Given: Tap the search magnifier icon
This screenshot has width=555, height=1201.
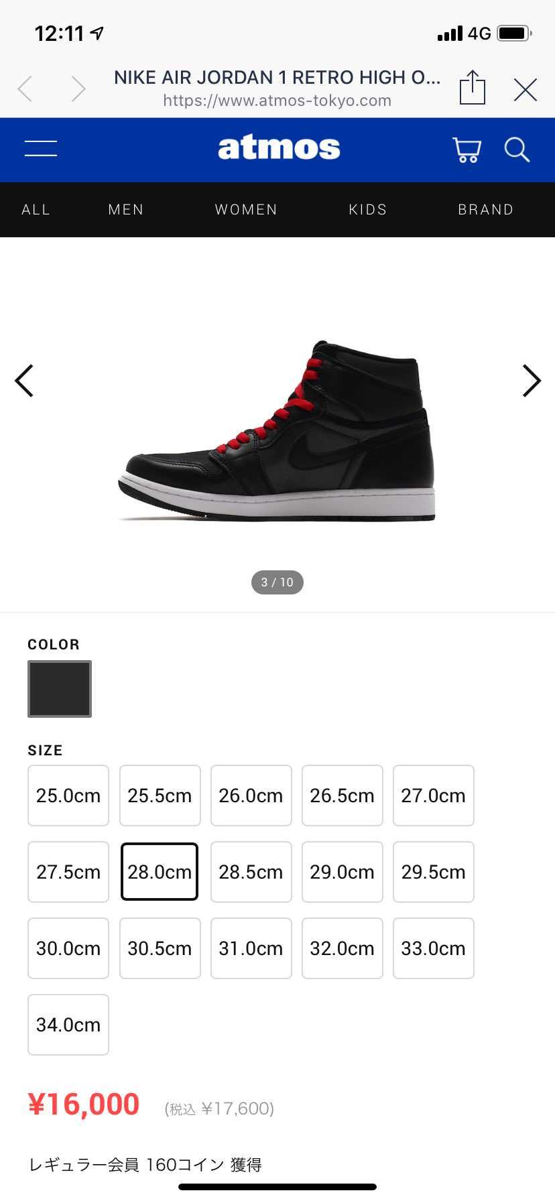Looking at the screenshot, I should [x=517, y=149].
